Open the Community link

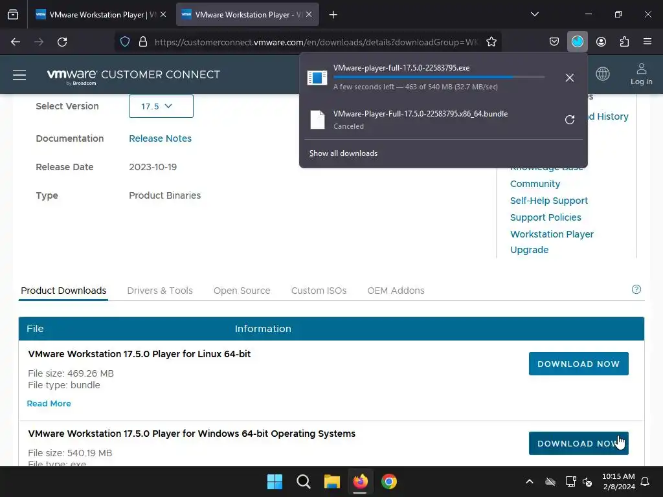click(535, 184)
